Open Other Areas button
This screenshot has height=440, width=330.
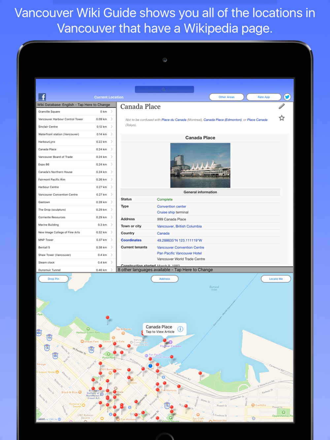coord(226,97)
